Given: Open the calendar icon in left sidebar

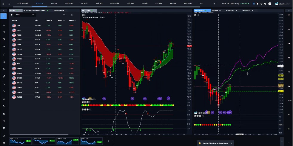Looking at the screenshot, I should click(4, 39).
